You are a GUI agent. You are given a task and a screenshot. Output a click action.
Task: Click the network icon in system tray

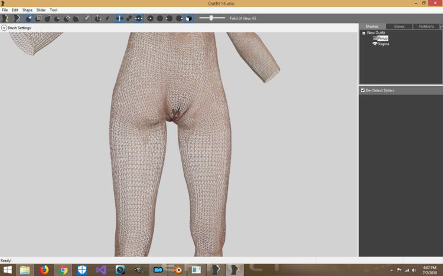406,270
